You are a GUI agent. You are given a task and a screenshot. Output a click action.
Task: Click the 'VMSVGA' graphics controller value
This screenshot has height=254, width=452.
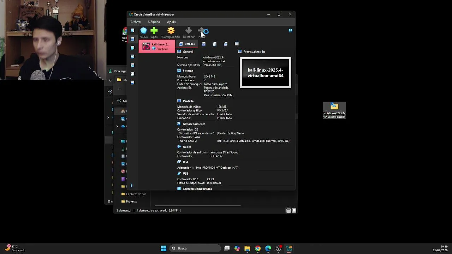pos(222,110)
